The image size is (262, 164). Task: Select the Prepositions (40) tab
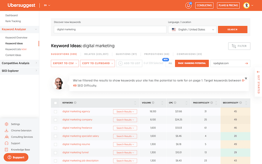(157, 54)
